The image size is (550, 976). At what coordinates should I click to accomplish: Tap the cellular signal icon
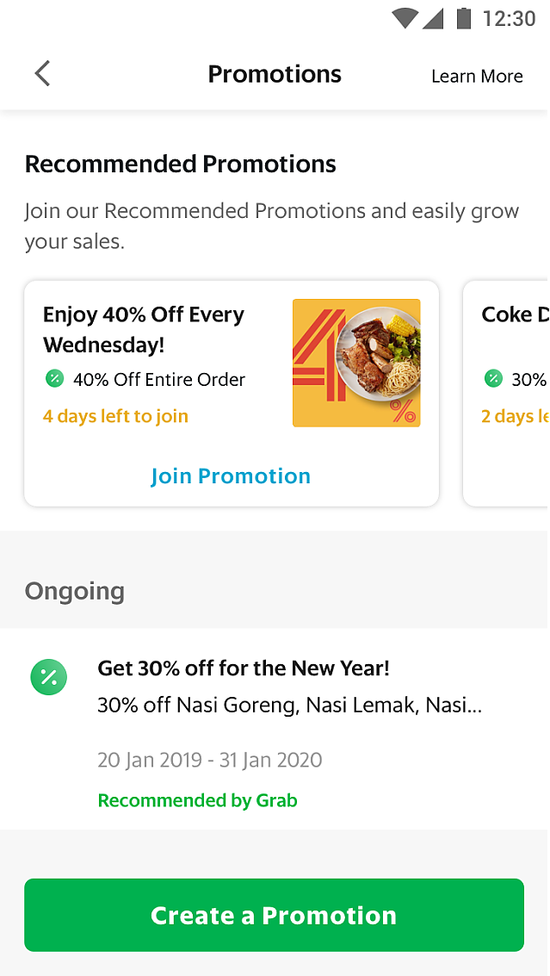434,18
